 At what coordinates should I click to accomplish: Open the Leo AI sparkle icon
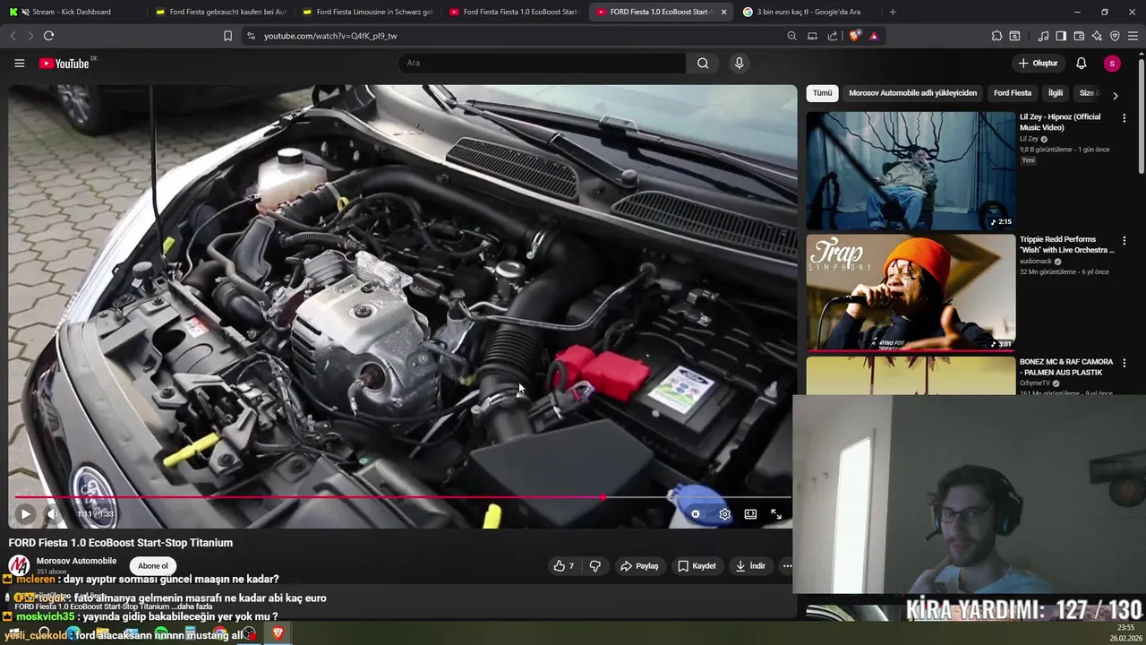click(x=1097, y=36)
